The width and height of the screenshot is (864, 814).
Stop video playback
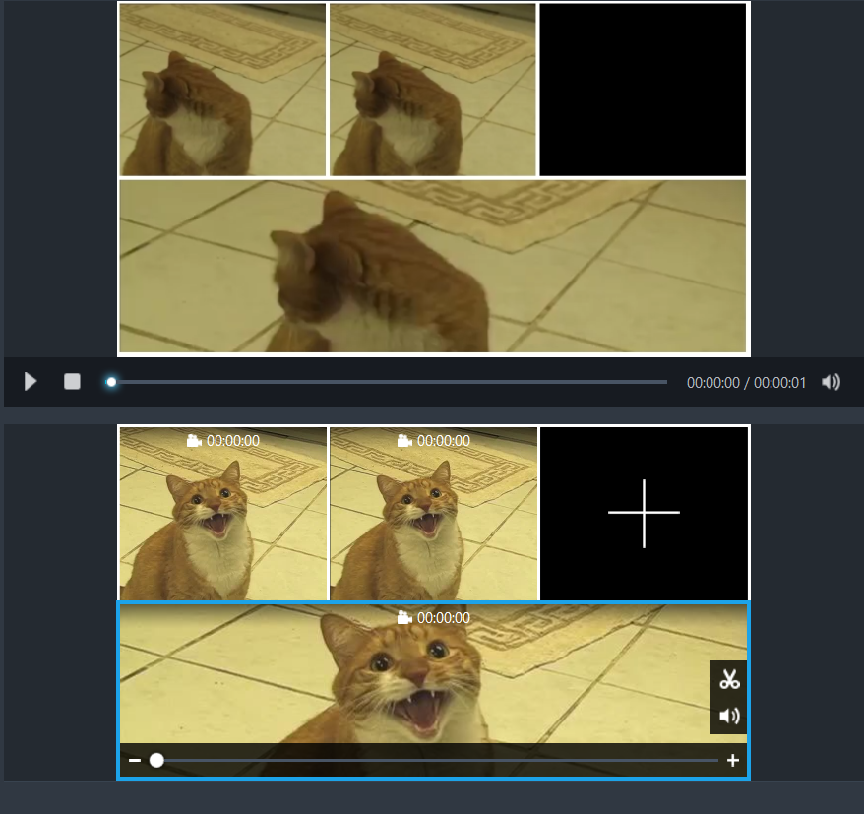(71, 381)
